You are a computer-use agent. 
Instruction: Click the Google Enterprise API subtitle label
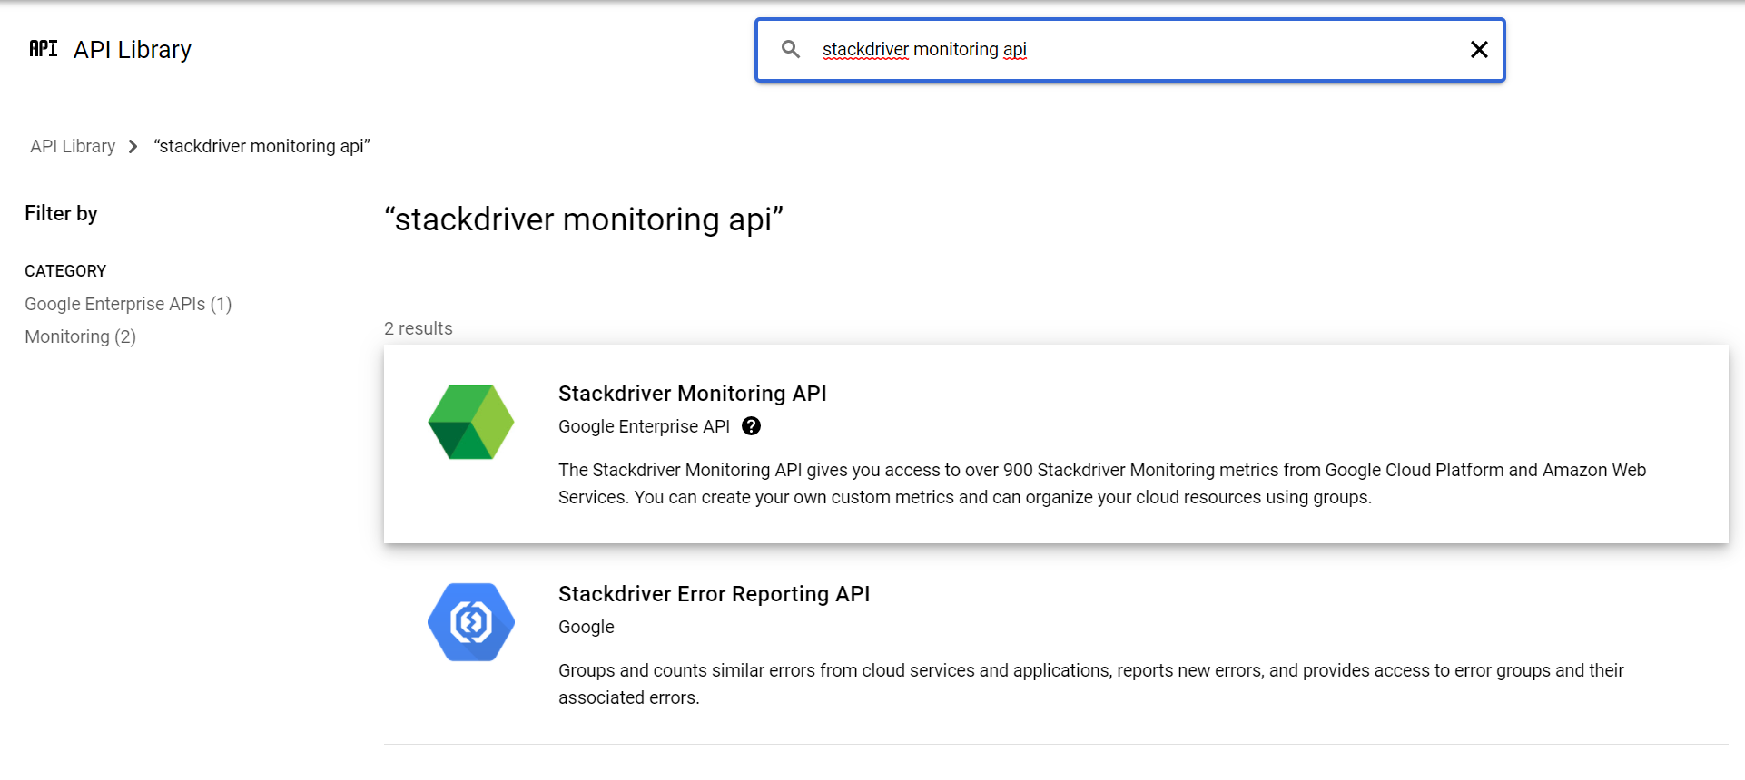(x=644, y=426)
